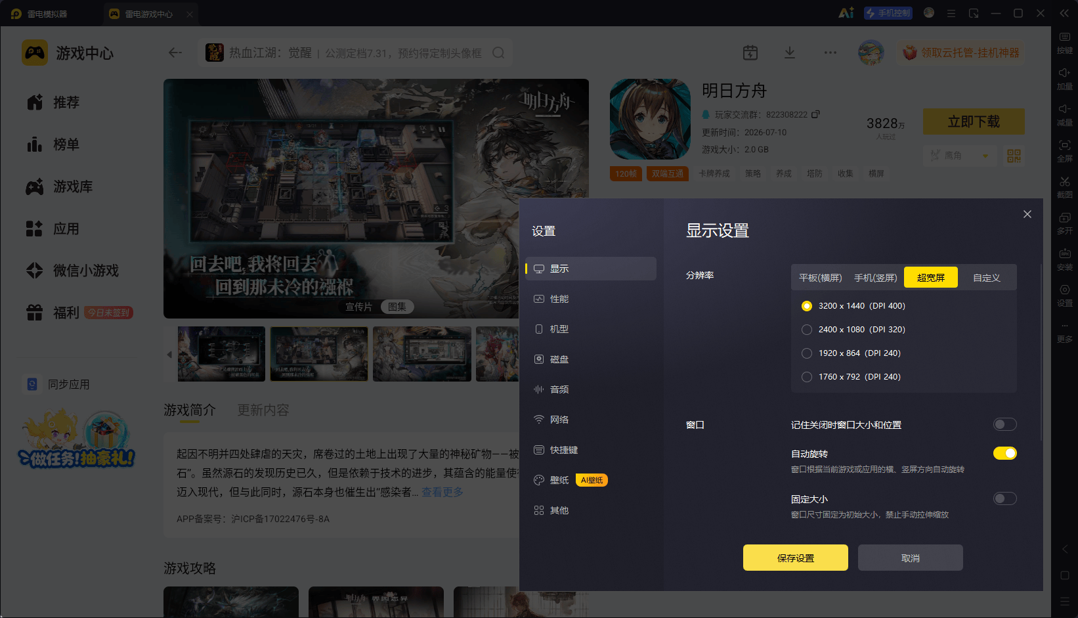The height and width of the screenshot is (618, 1078).
Task: Click the 保存设置 button
Action: [796, 558]
